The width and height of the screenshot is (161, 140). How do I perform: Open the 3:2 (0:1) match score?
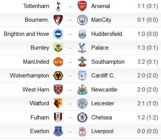(148, 62)
